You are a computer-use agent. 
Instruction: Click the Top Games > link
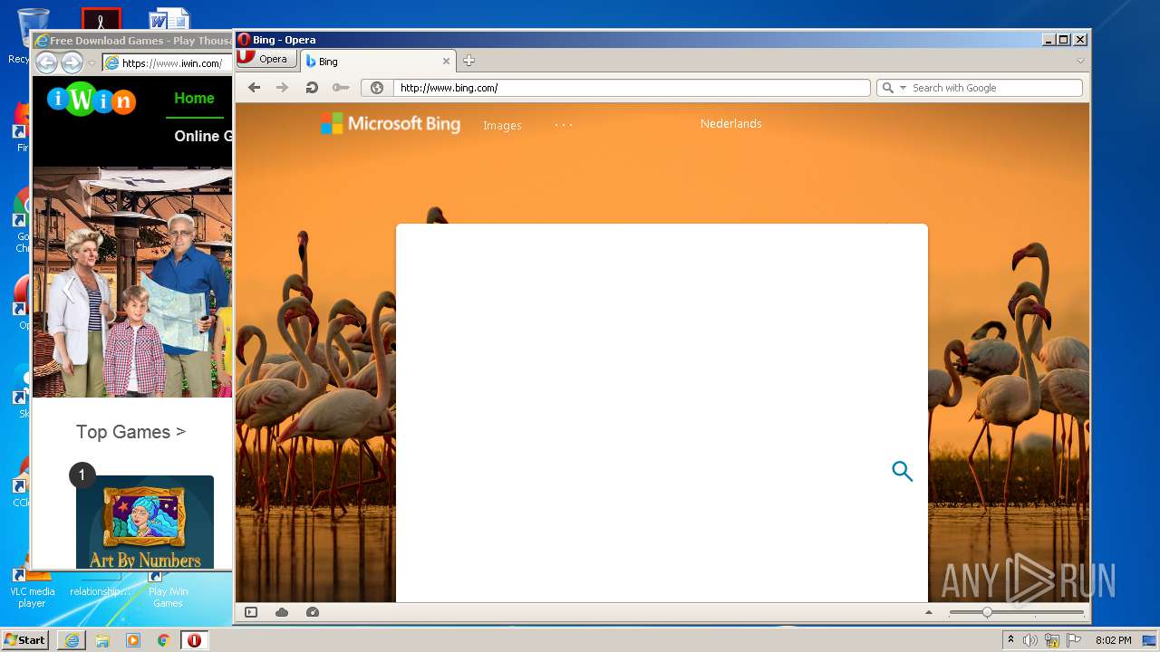tap(130, 432)
